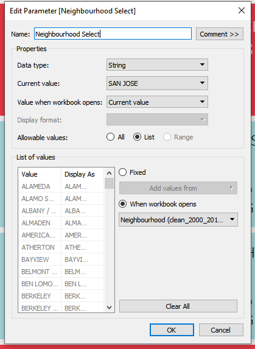Screen dimensions: 255x349
Task: Click the Comment >> button
Action: tap(220, 34)
